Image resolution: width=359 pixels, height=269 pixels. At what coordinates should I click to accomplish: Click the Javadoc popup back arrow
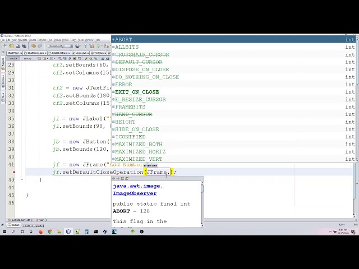(x=113, y=178)
